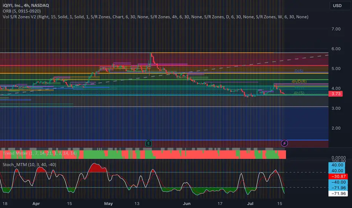Screen dimensions: 352x208
Task: Click the 5.00 price scale label
Action: point(336,68)
